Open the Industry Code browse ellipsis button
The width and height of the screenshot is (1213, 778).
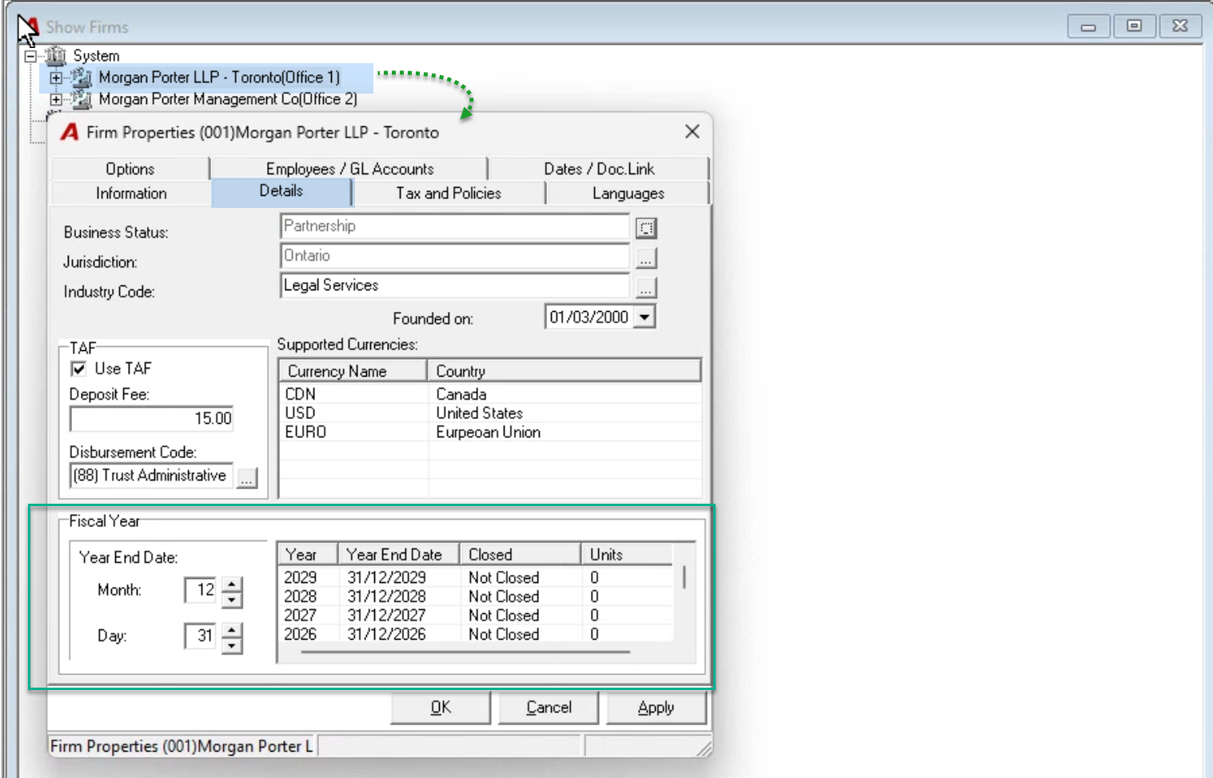point(646,288)
